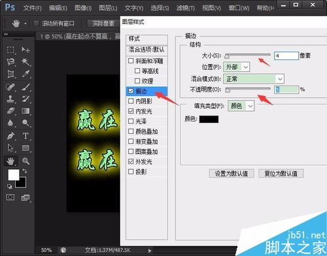Uncheck 内发光 checkbox
The height and width of the screenshot is (256, 327).
131,111
